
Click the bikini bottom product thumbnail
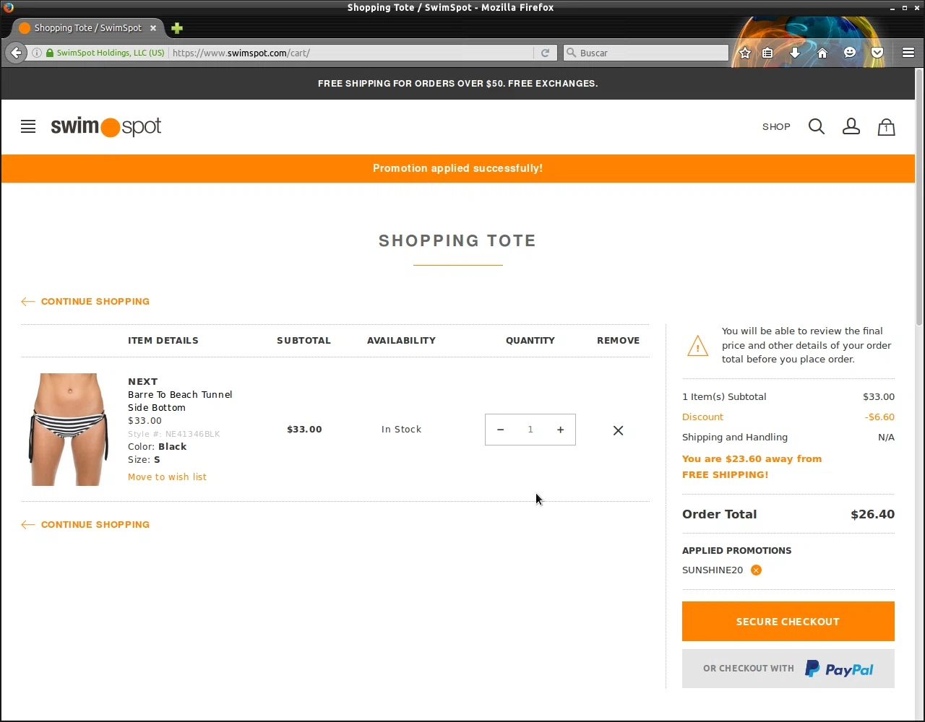pyautogui.click(x=69, y=429)
